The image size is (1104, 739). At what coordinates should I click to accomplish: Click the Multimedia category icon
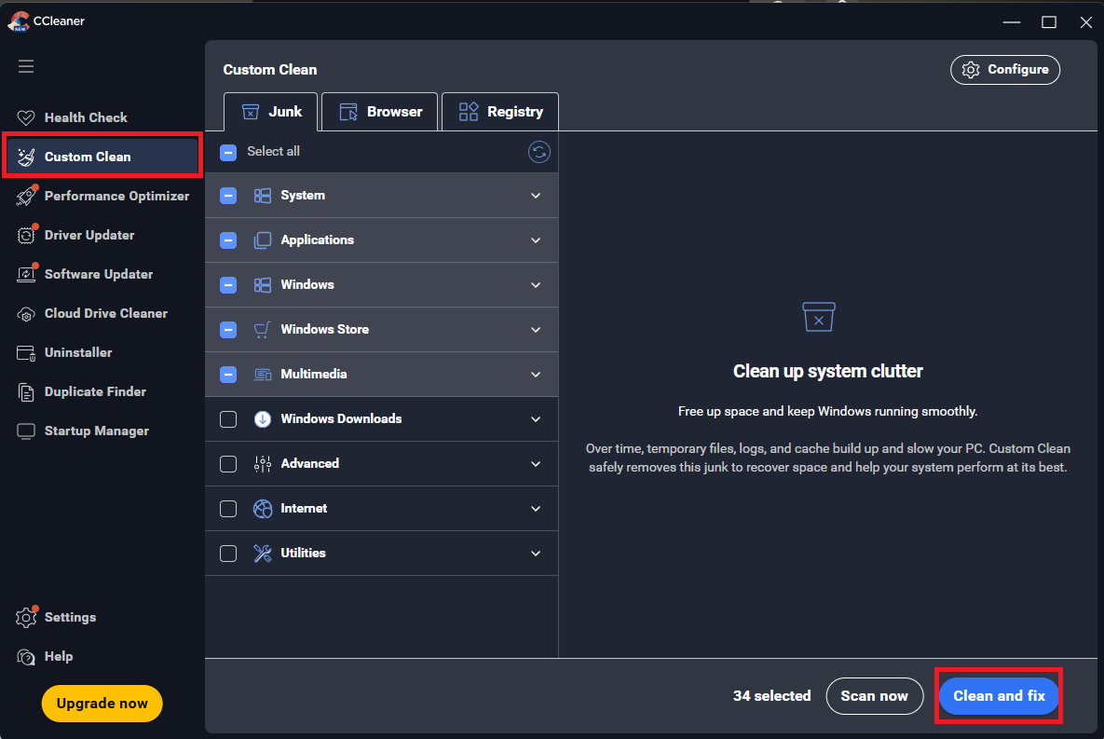point(263,374)
